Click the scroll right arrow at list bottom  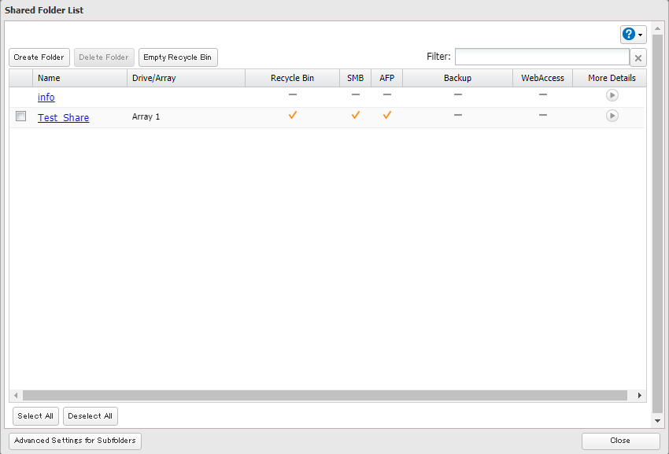click(639, 395)
